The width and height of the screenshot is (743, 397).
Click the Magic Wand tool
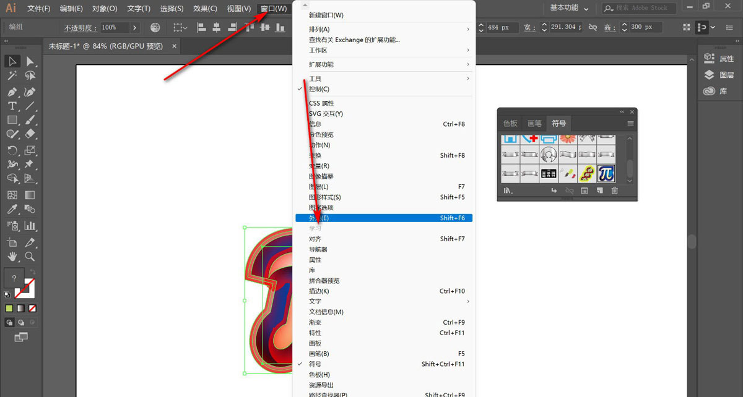[x=12, y=75]
